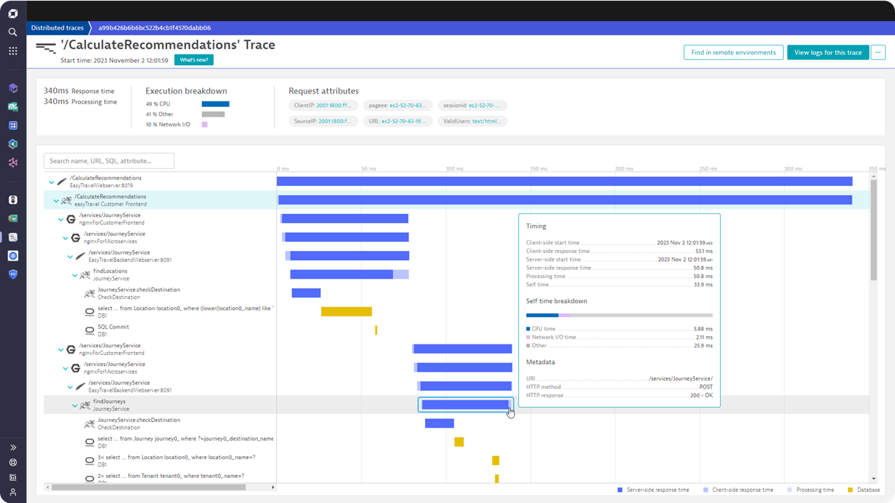Open the apps grid launcher icon
Image resolution: width=895 pixels, height=503 pixels.
(x=13, y=51)
